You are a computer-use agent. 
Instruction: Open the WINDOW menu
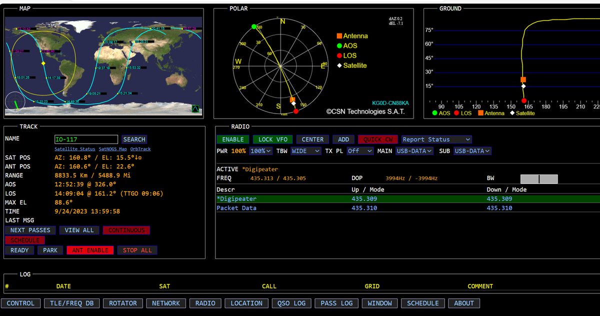[380, 303]
